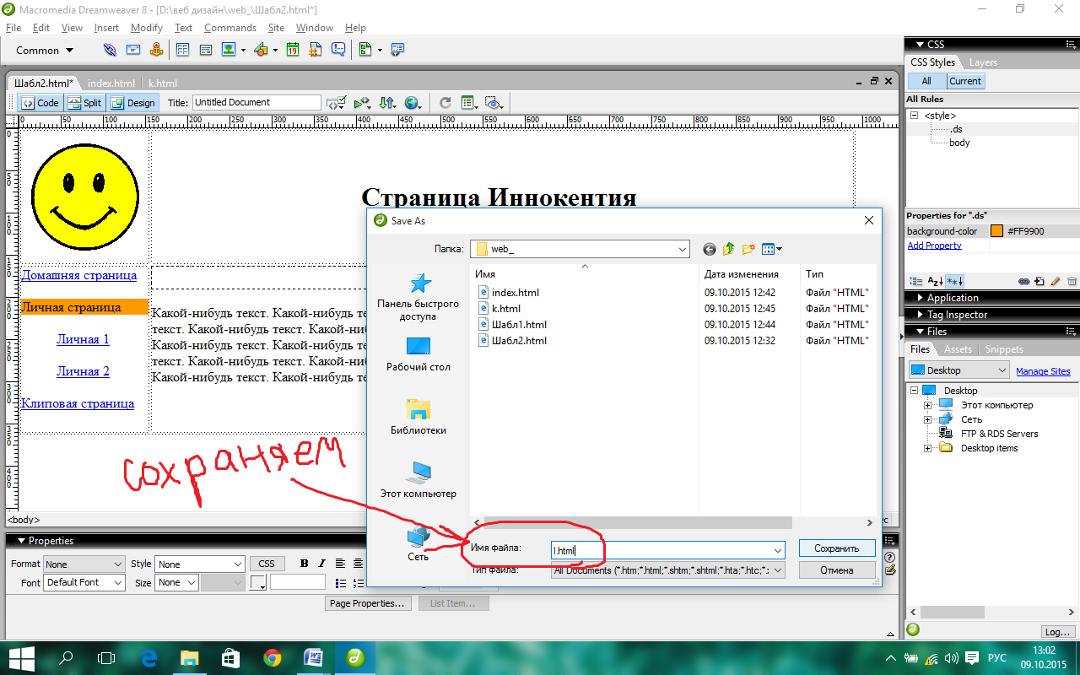Insert a Named Anchor icon

[156, 51]
